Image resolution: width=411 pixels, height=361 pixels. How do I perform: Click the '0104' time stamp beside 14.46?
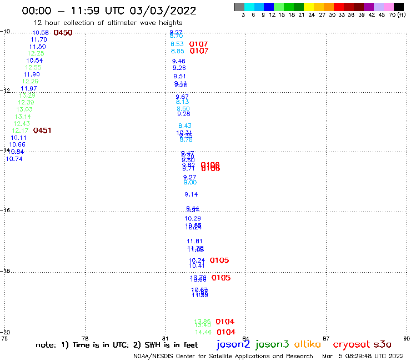(x=226, y=332)
